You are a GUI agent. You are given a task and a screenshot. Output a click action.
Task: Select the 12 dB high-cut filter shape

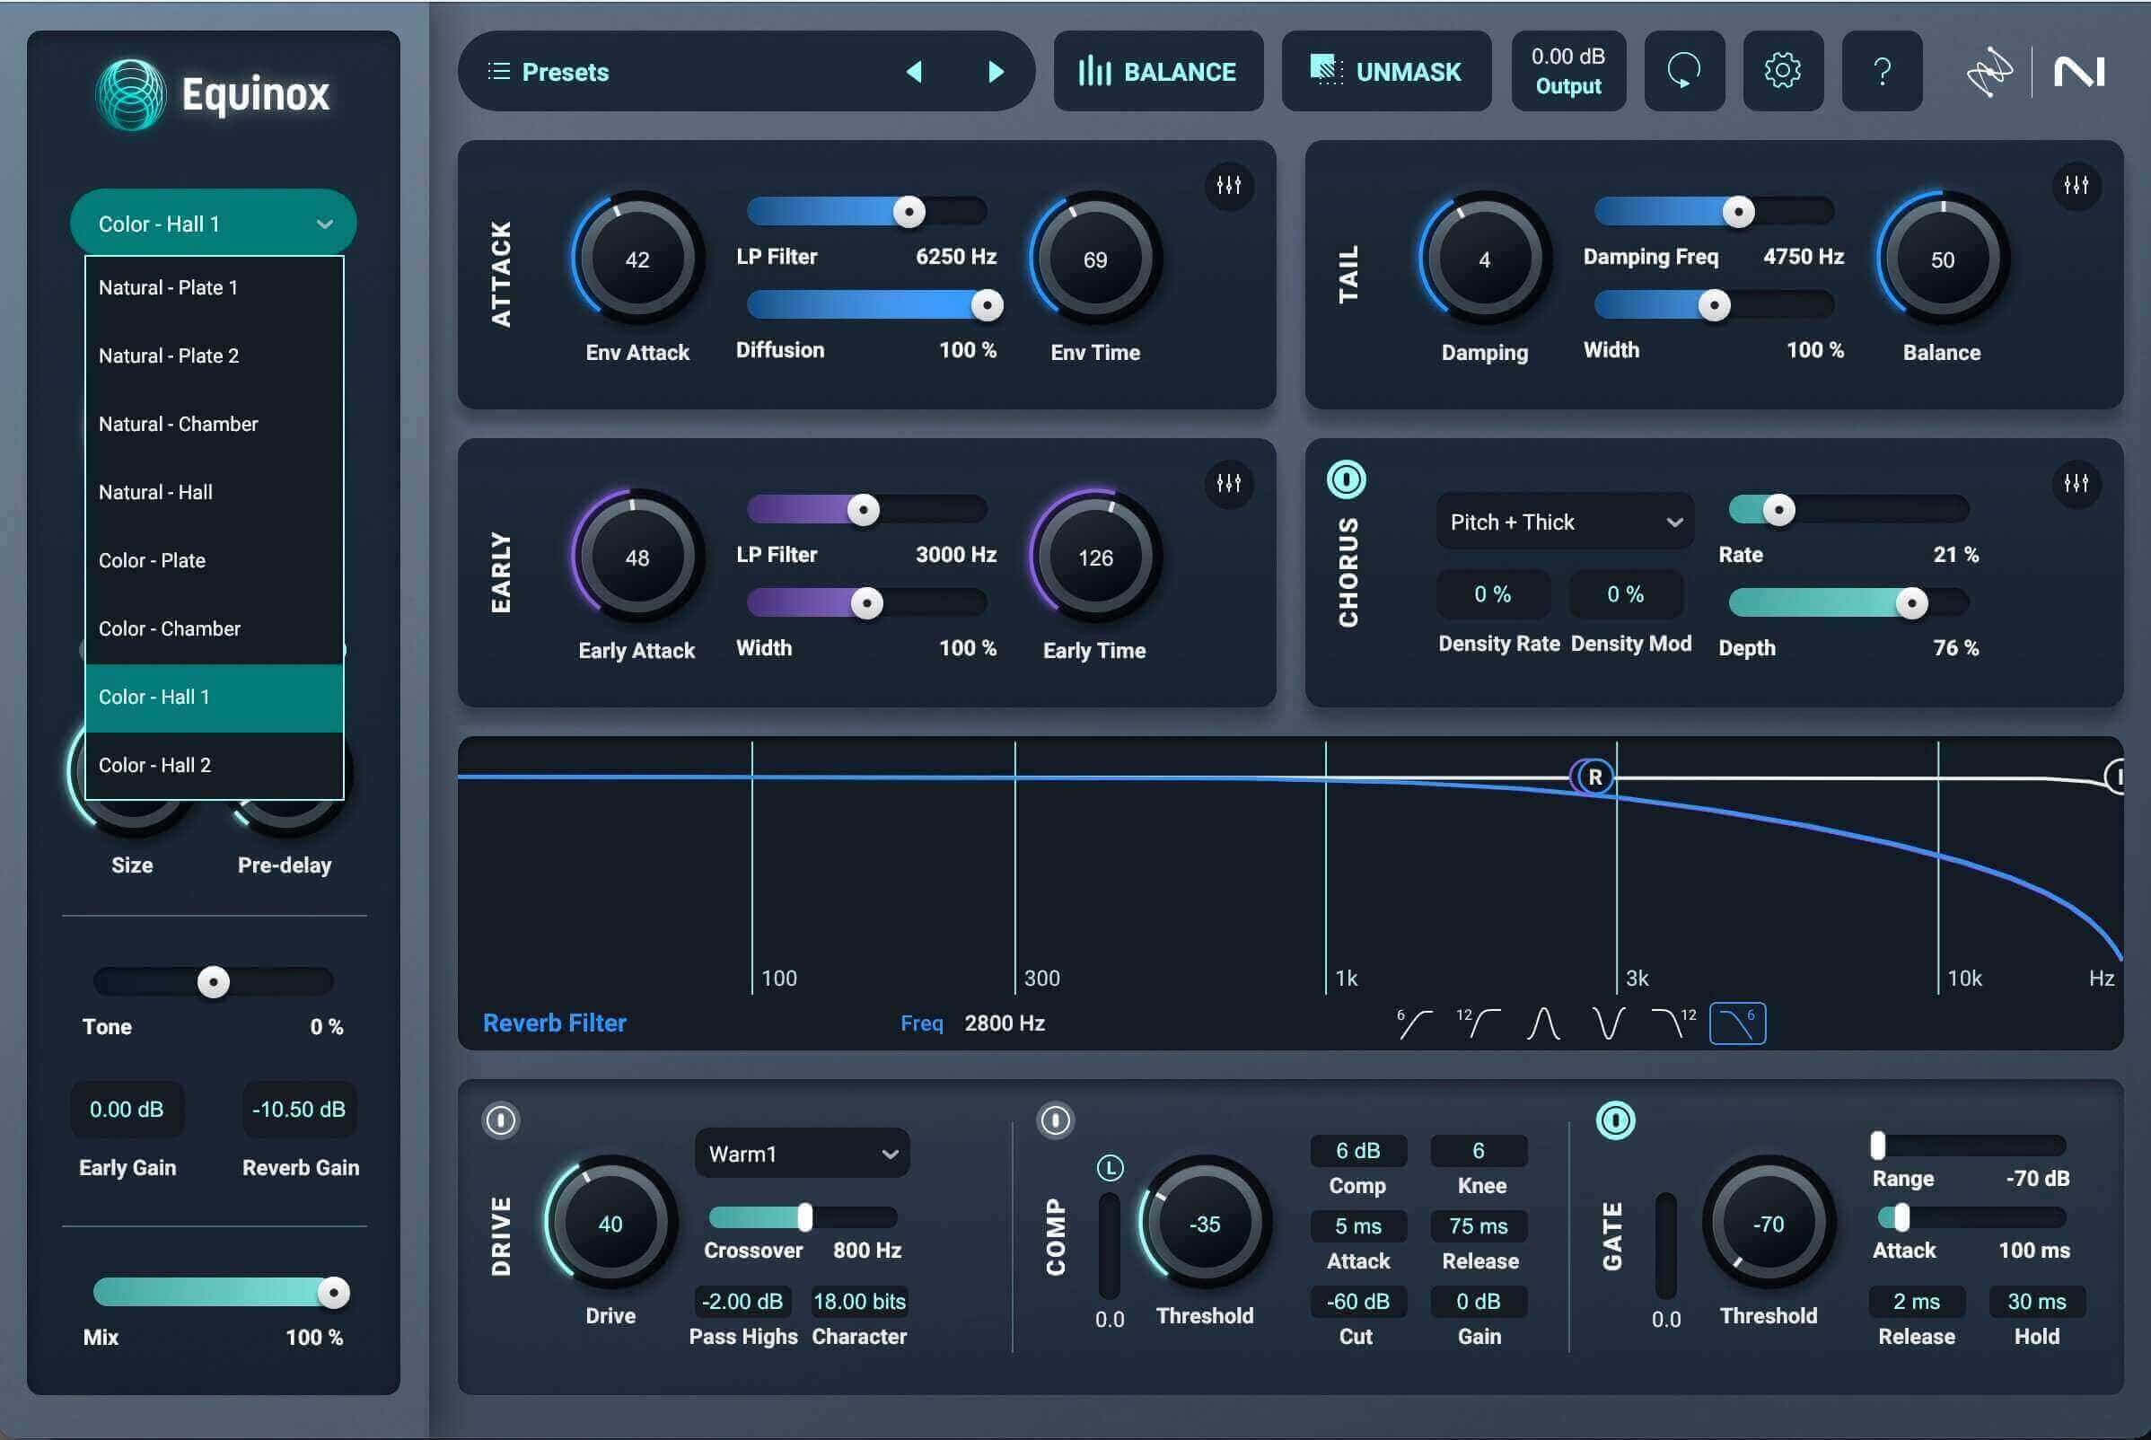pos(1673,1023)
